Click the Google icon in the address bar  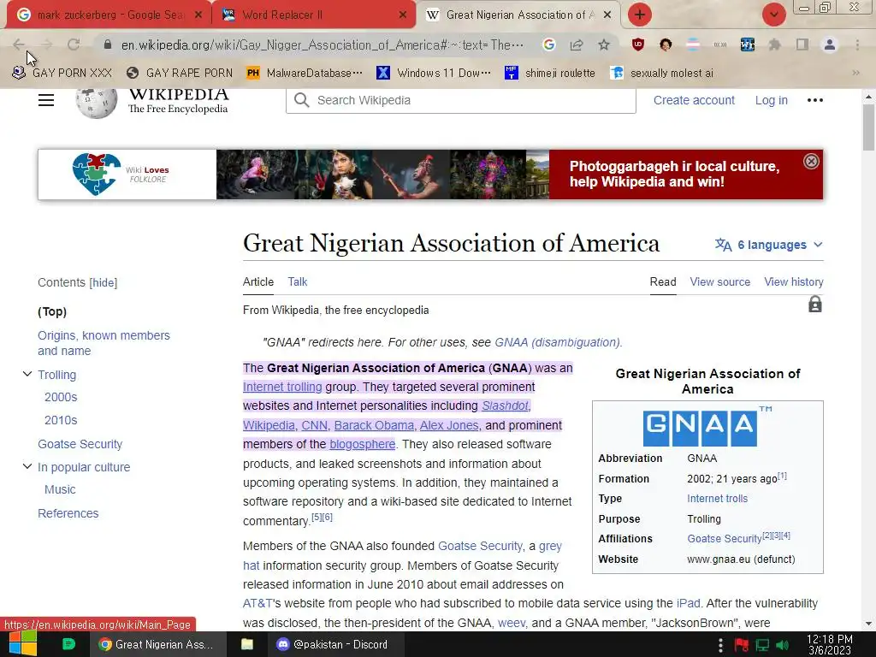pos(548,44)
